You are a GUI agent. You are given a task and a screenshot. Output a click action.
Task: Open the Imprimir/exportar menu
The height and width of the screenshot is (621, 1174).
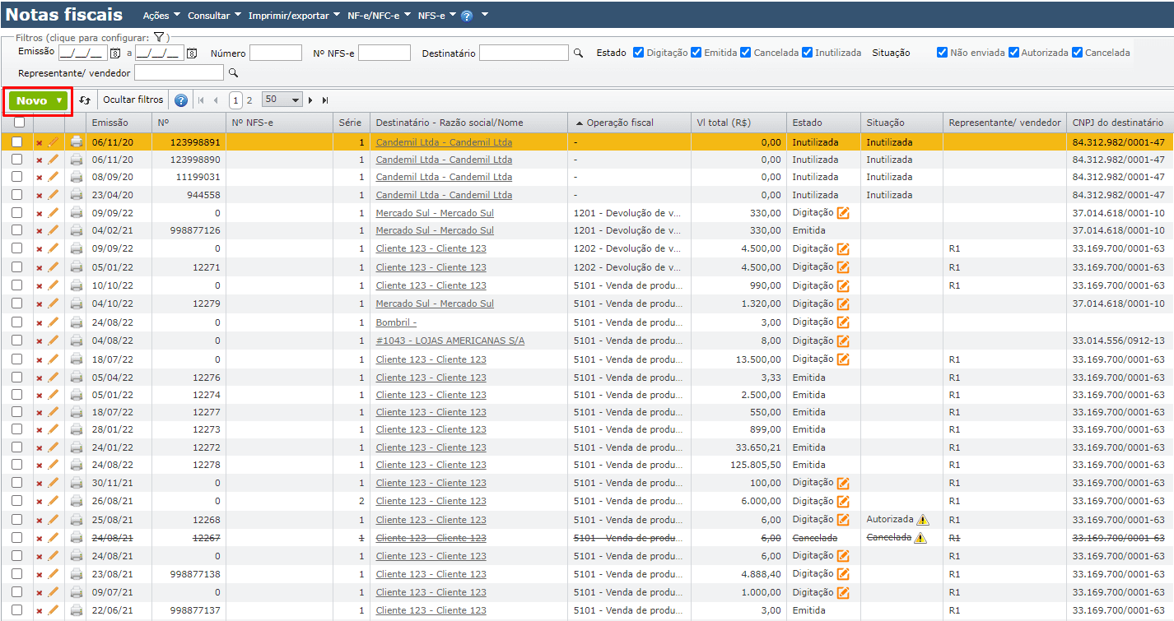click(x=294, y=16)
